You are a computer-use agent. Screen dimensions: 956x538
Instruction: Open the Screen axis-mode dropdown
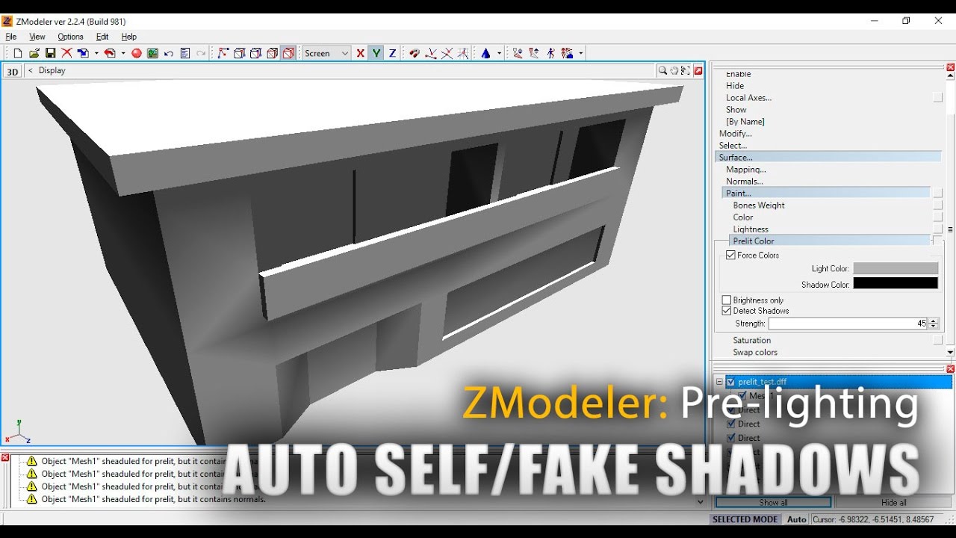tap(326, 53)
